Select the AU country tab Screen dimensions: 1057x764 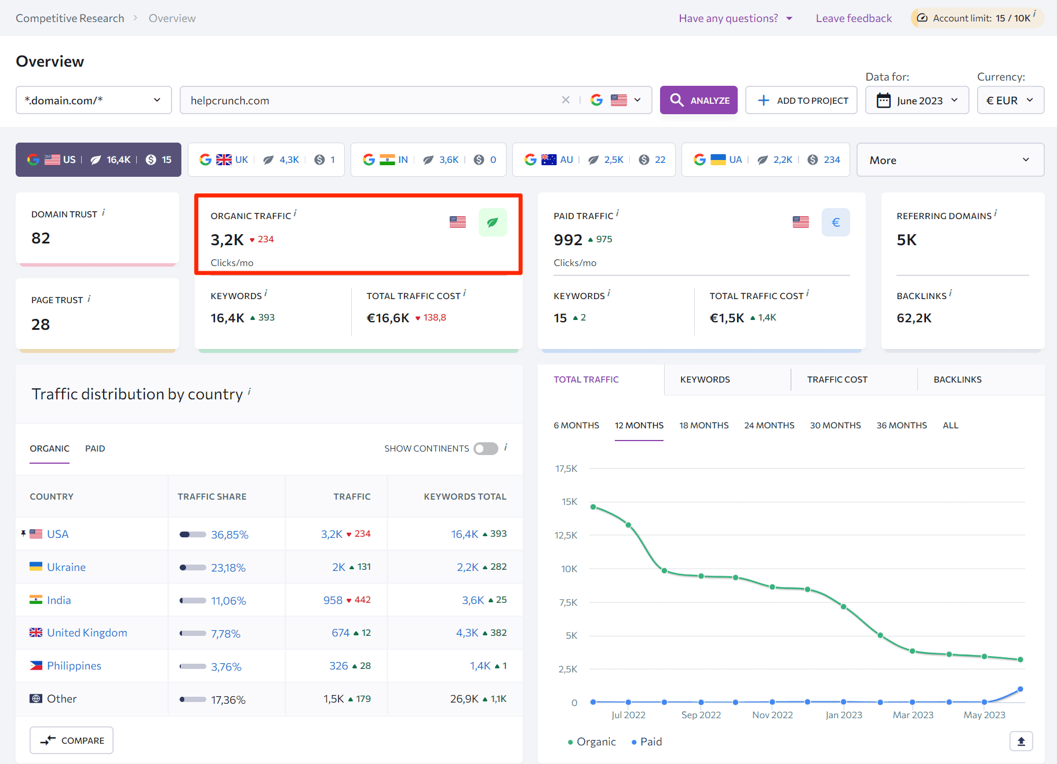(594, 159)
